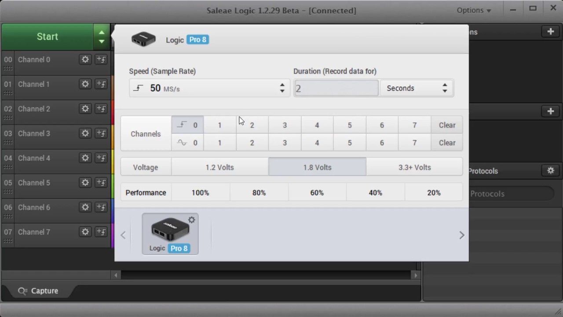563x317 pixels.
Task: Toggle digital channel 2
Action: (x=252, y=125)
